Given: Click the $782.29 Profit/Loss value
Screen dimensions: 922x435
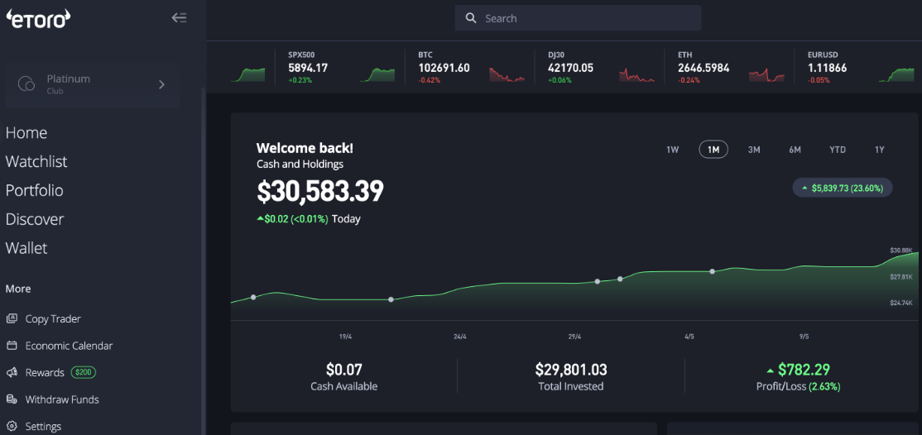Looking at the screenshot, I should pos(803,370).
